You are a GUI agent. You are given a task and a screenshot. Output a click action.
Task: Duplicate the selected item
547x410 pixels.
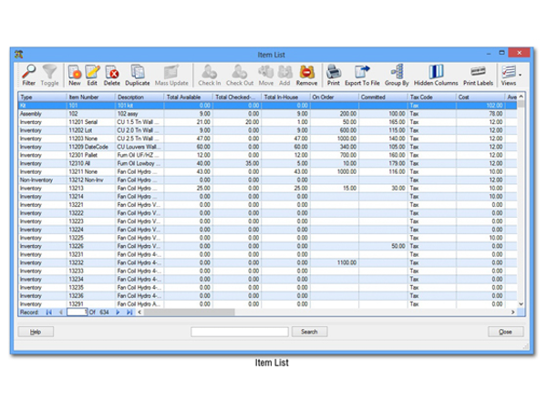point(138,74)
